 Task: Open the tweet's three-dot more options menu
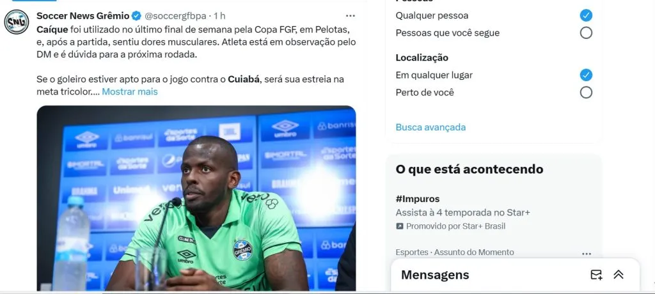[351, 16]
